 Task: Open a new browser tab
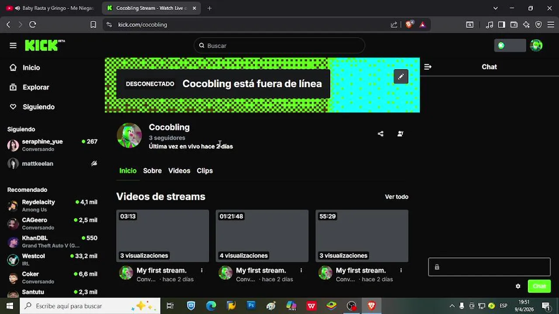coord(209,8)
